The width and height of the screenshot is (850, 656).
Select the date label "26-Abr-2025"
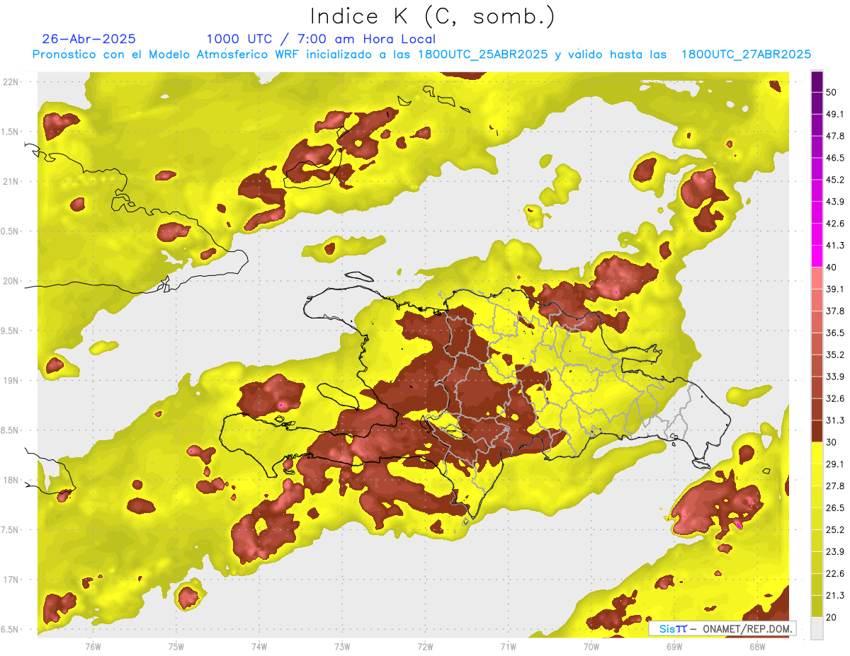(89, 39)
